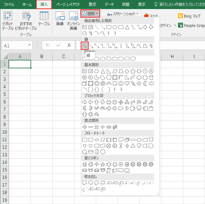The width and height of the screenshot is (205, 204).
Task: Select column H header
Action: (172, 57)
